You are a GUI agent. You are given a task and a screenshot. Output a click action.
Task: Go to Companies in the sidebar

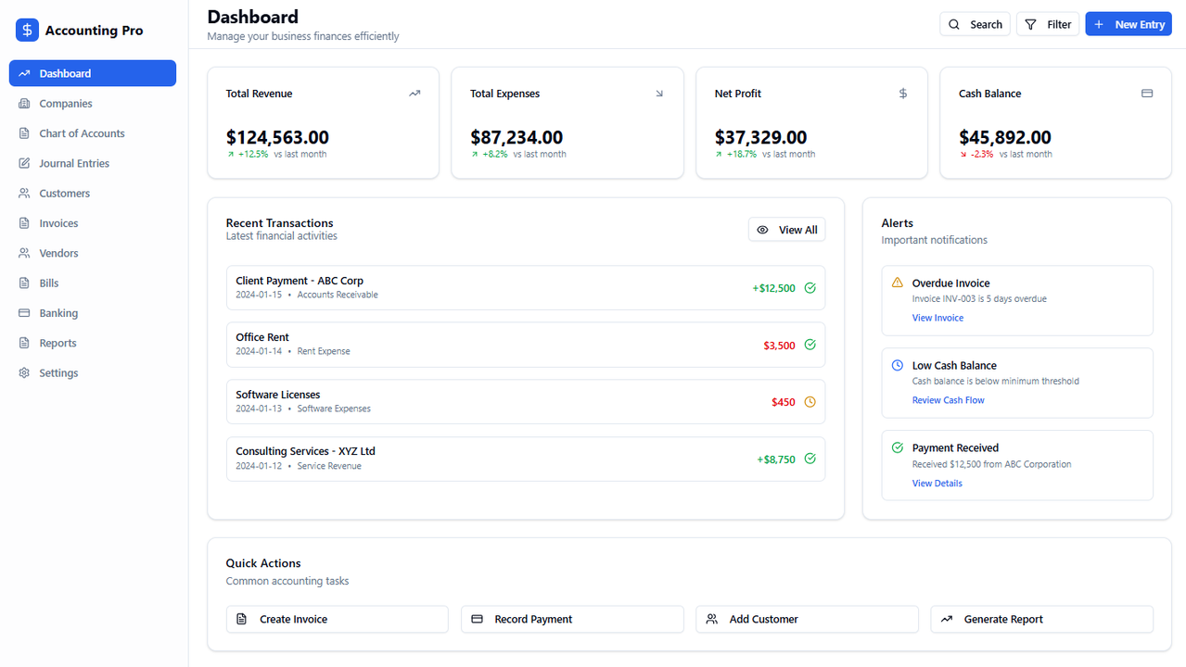tap(93, 104)
